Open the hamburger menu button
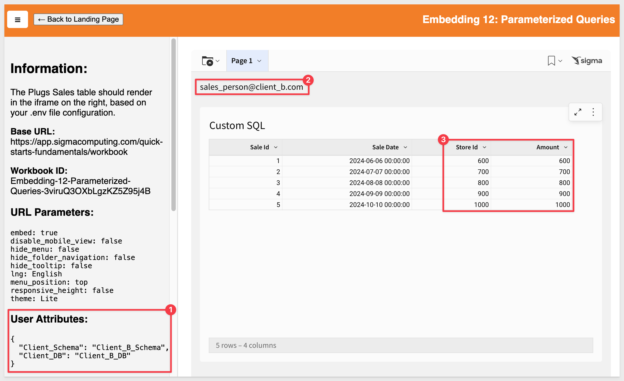This screenshot has width=624, height=381. pyautogui.click(x=18, y=19)
